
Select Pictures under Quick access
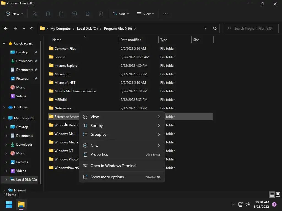[22, 78]
